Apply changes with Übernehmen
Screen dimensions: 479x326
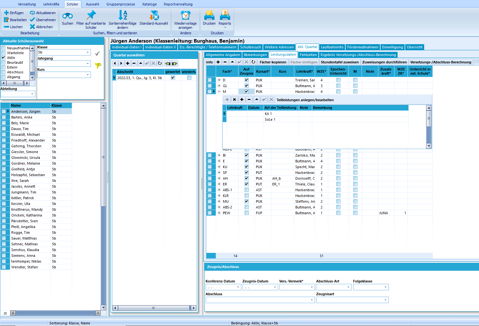(43, 20)
